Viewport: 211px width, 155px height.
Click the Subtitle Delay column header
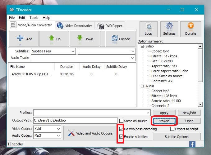[x=117, y=67]
